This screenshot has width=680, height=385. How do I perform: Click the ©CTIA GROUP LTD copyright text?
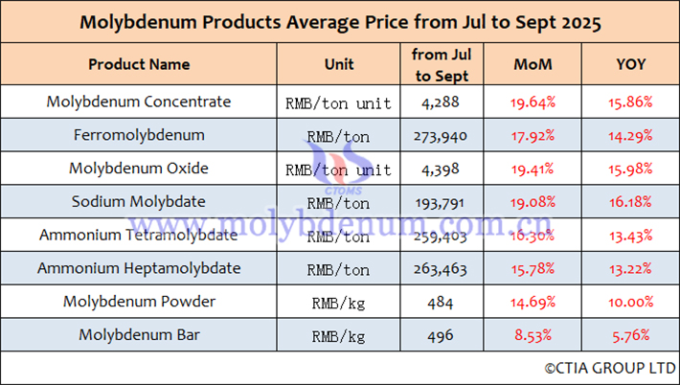(609, 368)
